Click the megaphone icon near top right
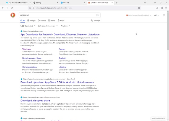Viewport: 169px width, 121px height. 156,15
